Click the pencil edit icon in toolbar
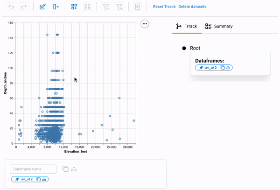 (x=42, y=7)
